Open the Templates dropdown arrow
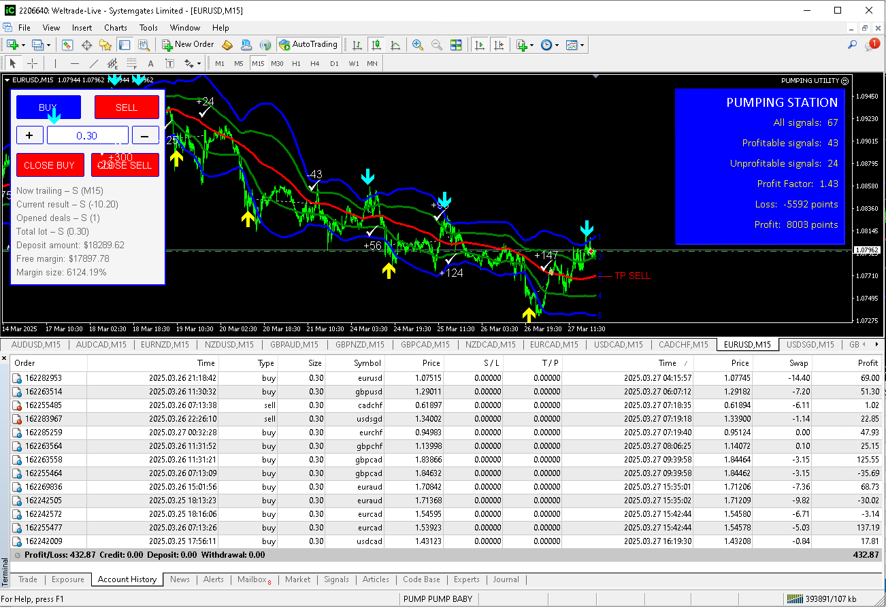The width and height of the screenshot is (886, 608). tap(583, 46)
